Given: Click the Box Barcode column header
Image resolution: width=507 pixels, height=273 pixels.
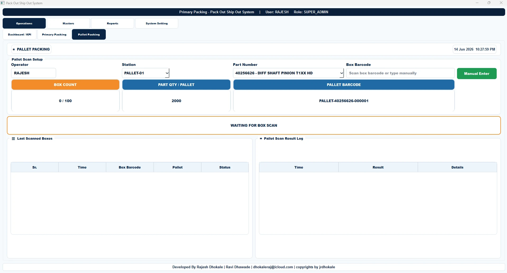Looking at the screenshot, I should coord(130,167).
